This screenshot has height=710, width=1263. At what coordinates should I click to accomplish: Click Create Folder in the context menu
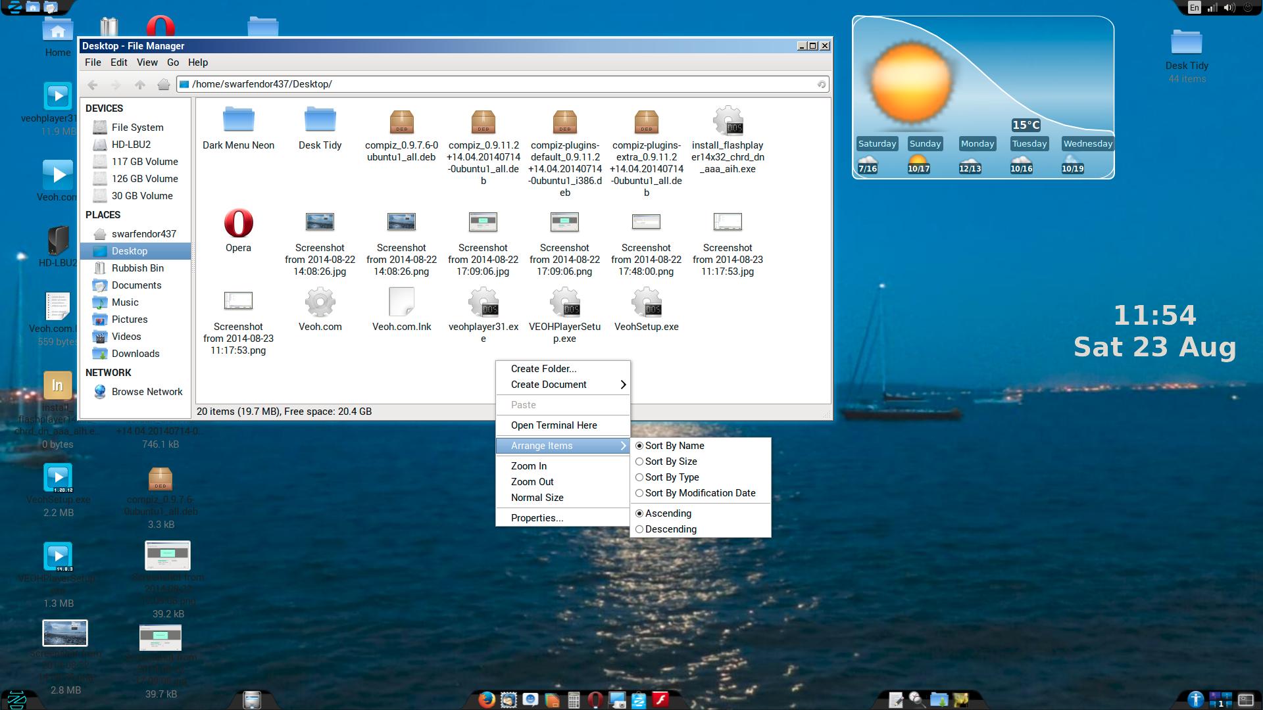coord(543,369)
